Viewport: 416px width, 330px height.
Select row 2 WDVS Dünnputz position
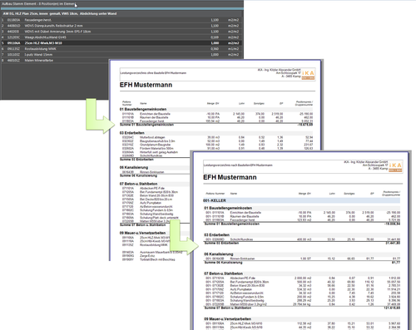coord(121,26)
